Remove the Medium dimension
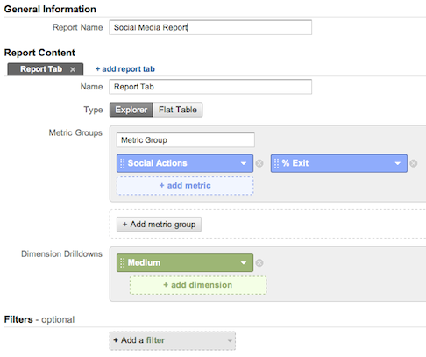Image resolution: width=426 pixels, height=357 pixels. (259, 263)
